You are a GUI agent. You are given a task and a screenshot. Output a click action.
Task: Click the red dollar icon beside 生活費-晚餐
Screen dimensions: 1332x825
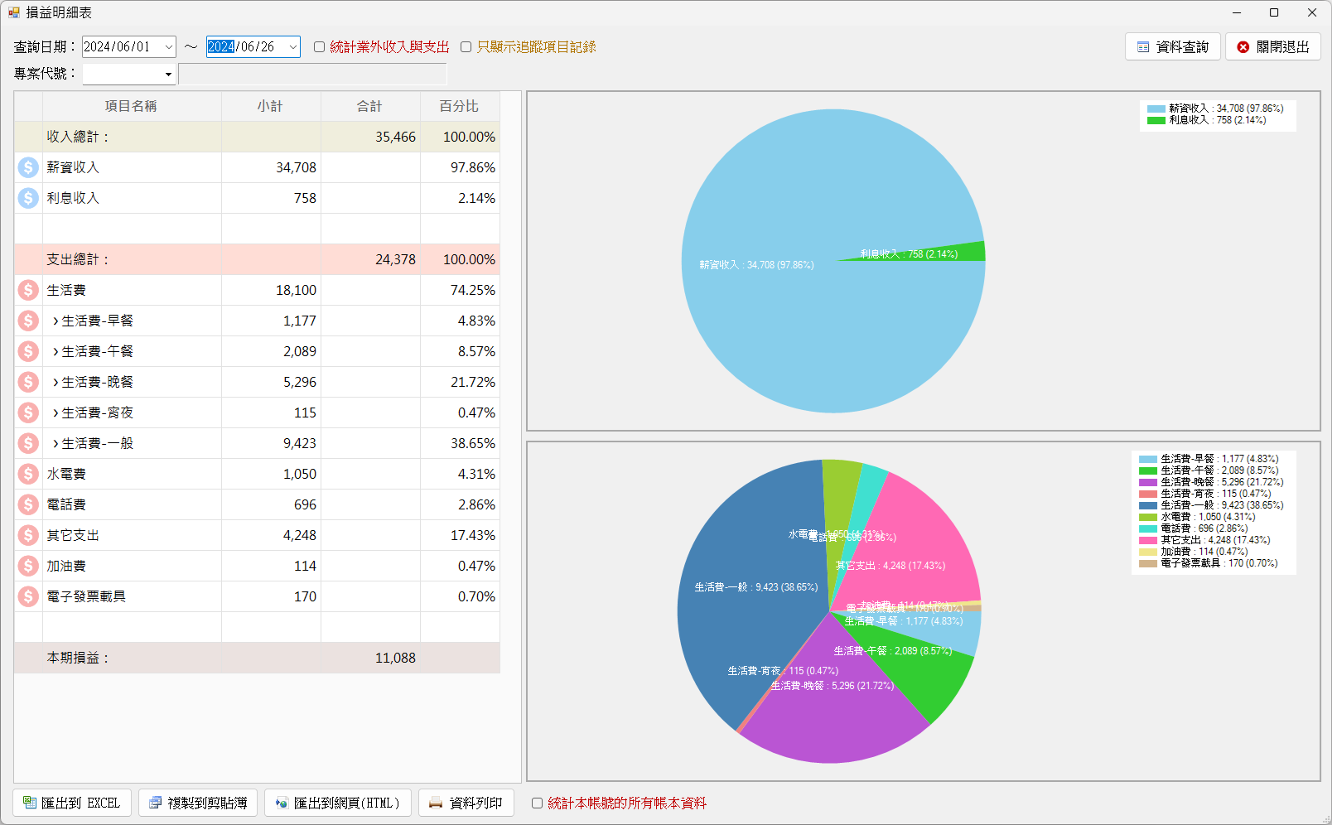(28, 382)
